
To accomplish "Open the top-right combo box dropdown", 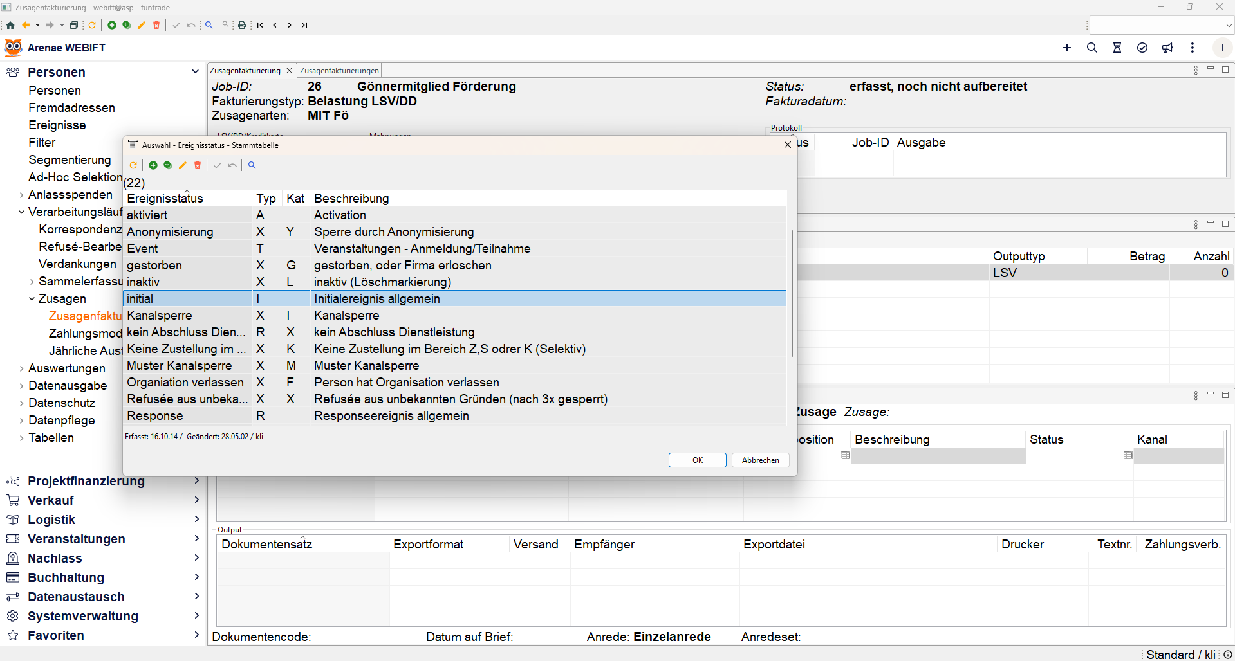I will click(1229, 26).
